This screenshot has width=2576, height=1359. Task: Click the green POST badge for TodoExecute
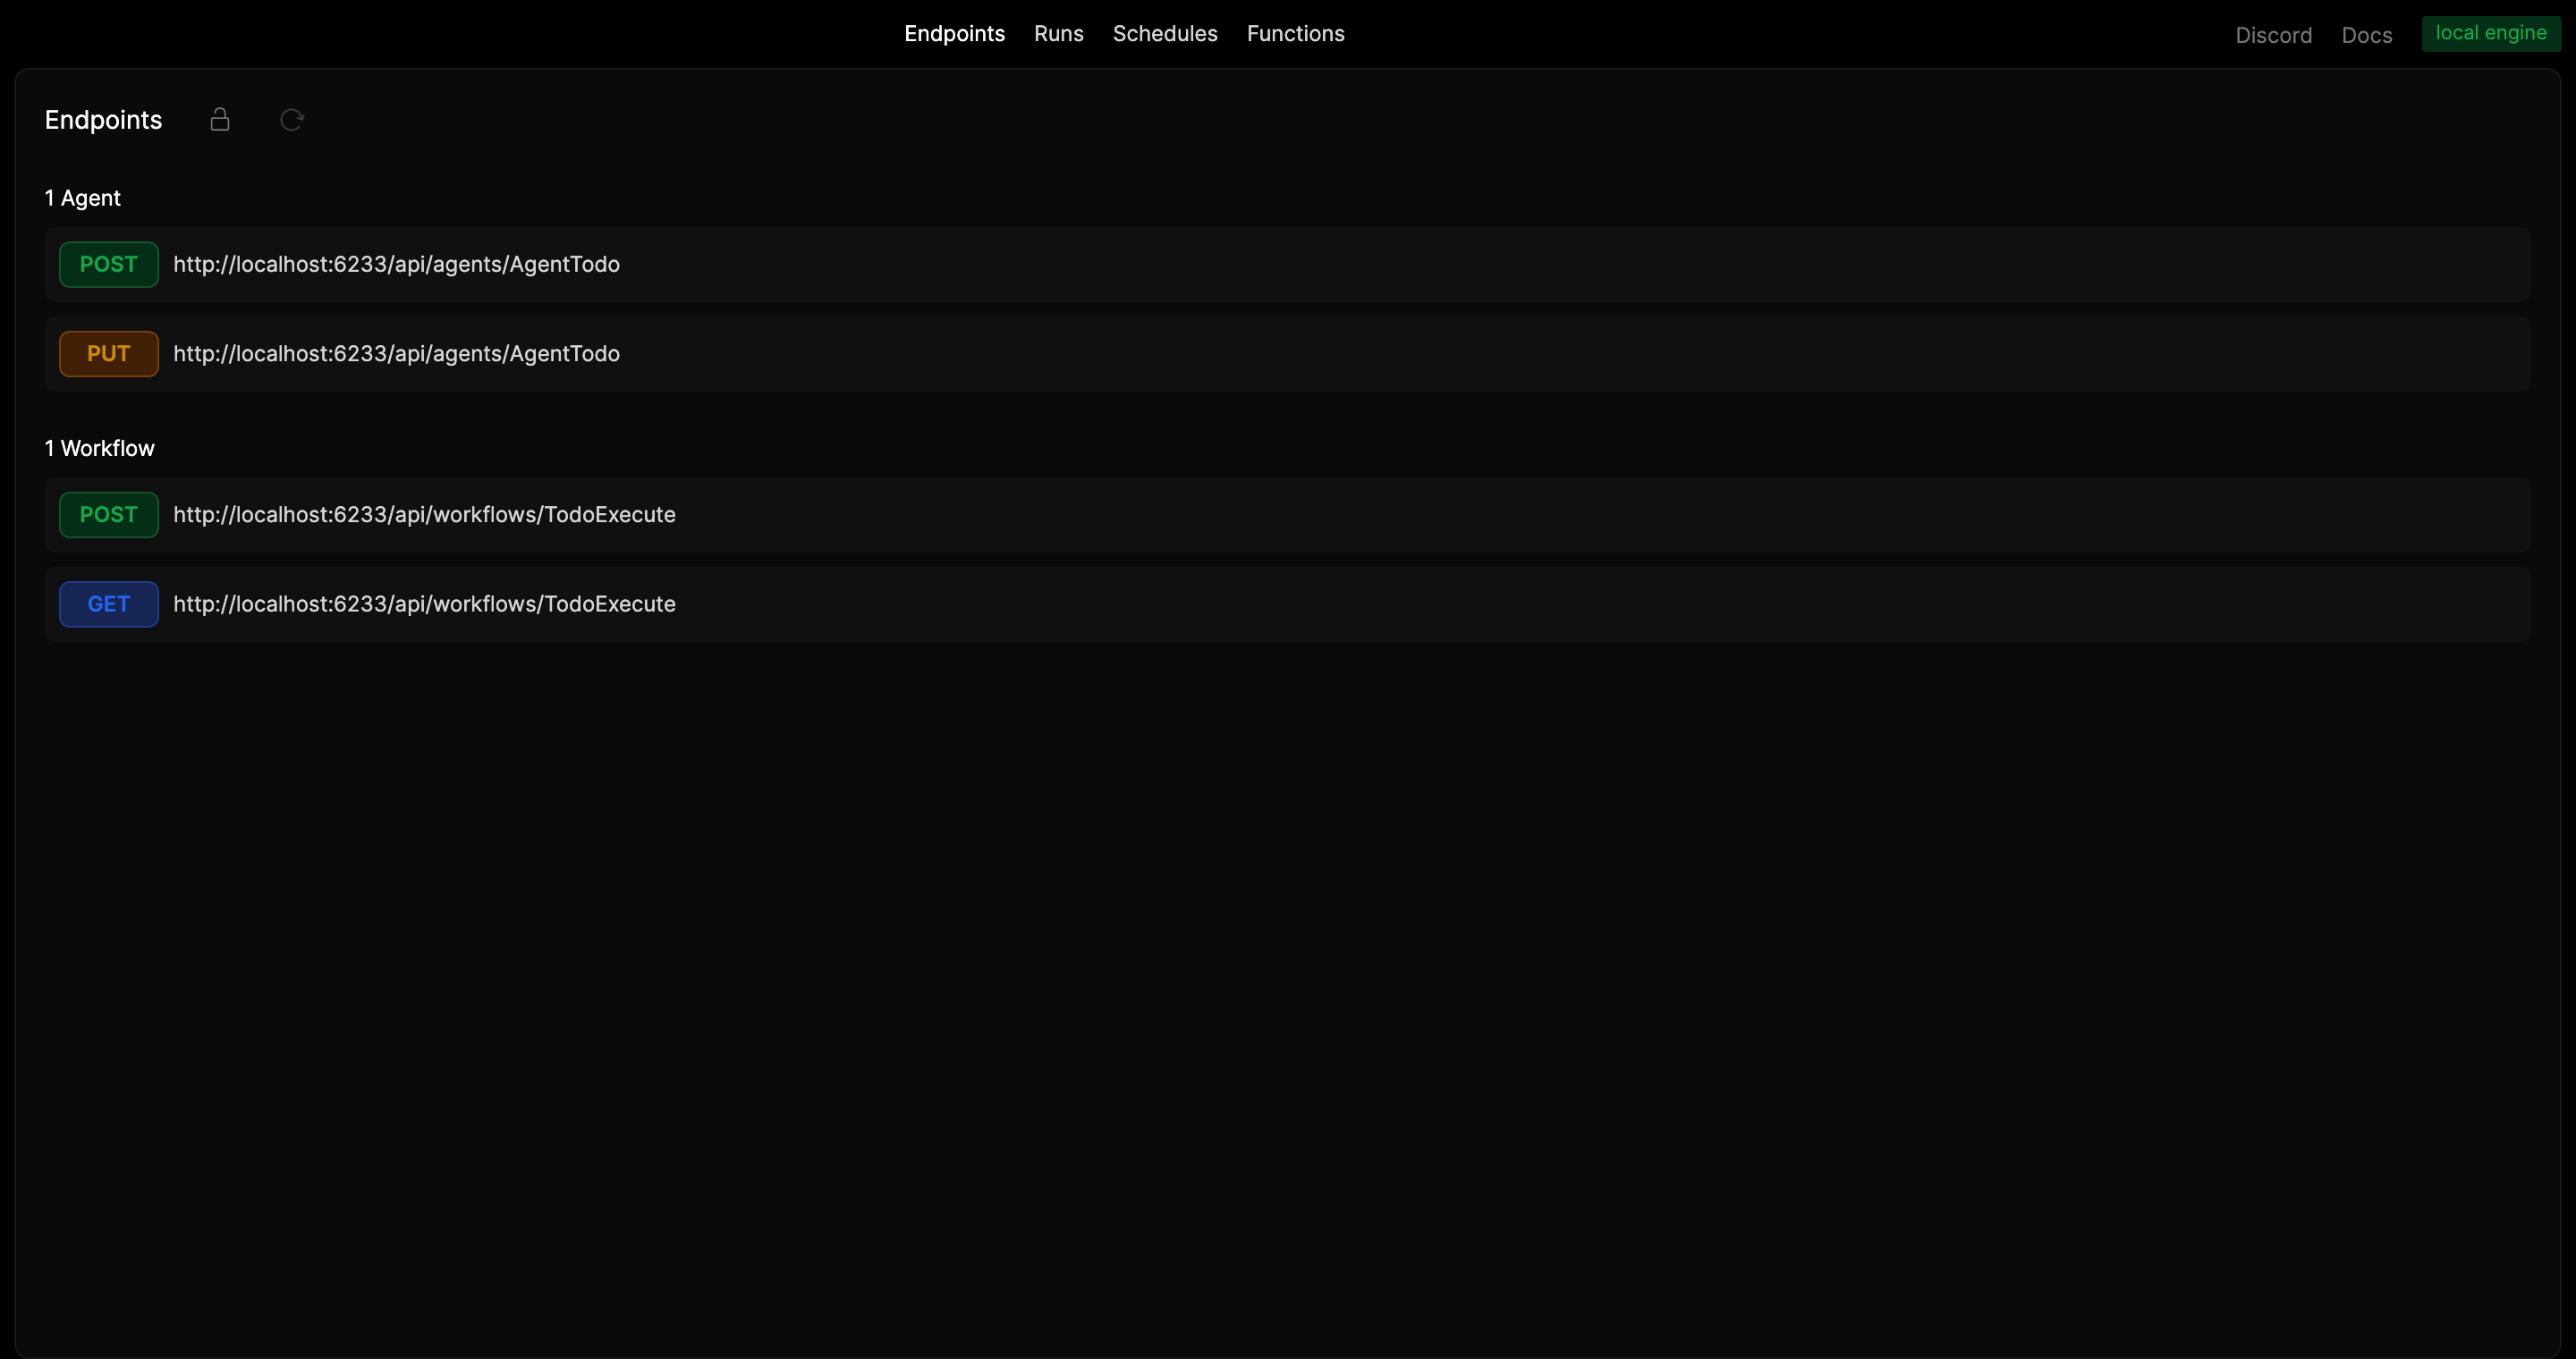pyautogui.click(x=108, y=515)
